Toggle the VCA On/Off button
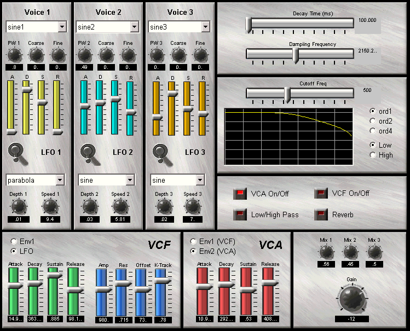410x331 pixels. 240,194
